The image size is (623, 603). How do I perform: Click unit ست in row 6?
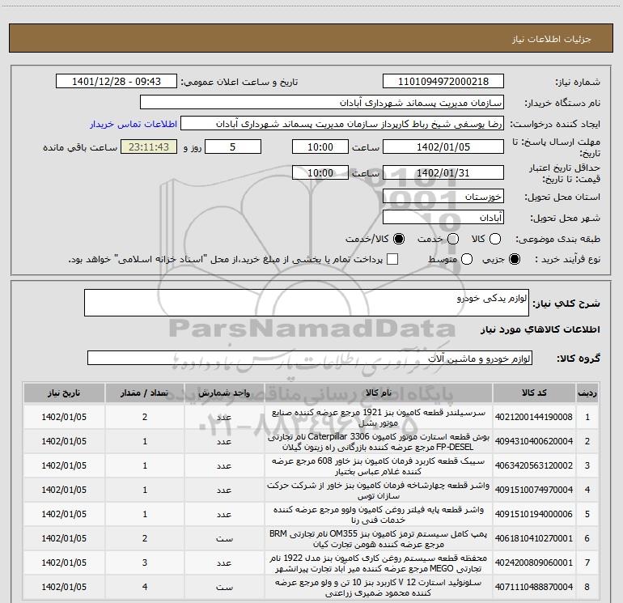click(x=224, y=538)
